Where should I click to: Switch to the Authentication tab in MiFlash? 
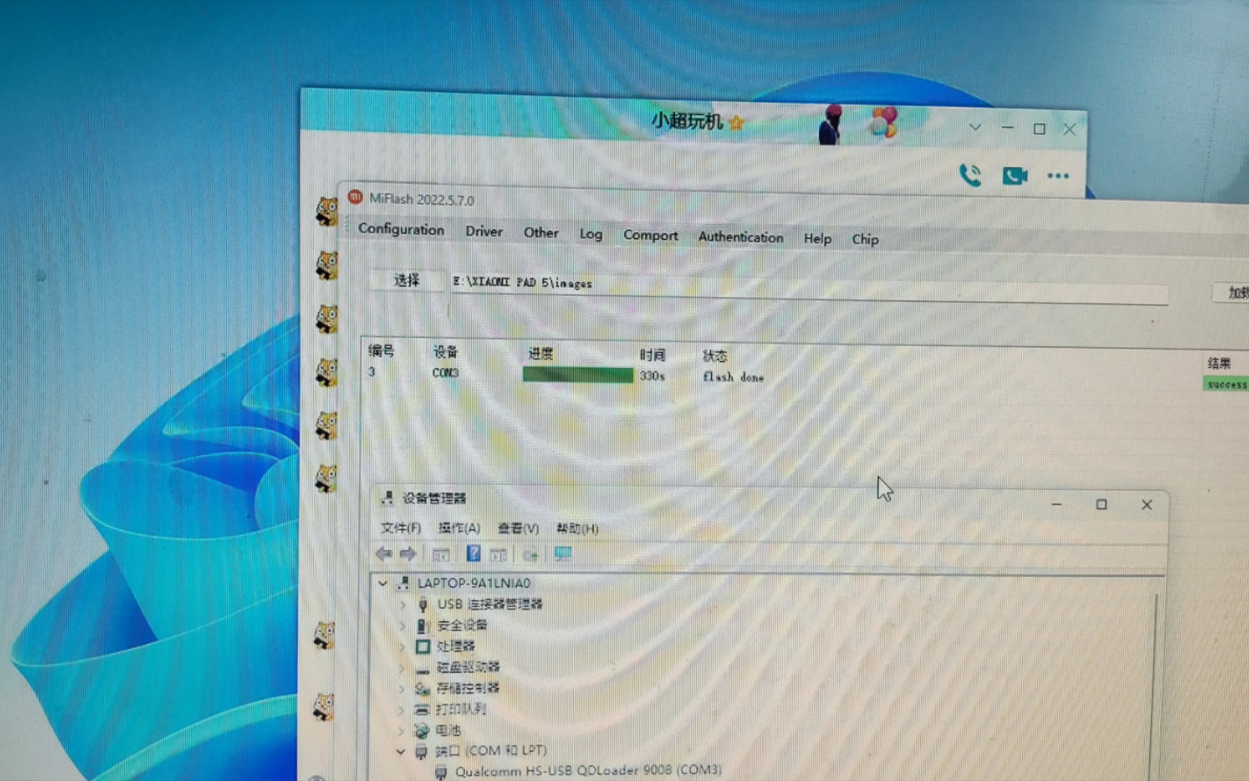pyautogui.click(x=740, y=237)
